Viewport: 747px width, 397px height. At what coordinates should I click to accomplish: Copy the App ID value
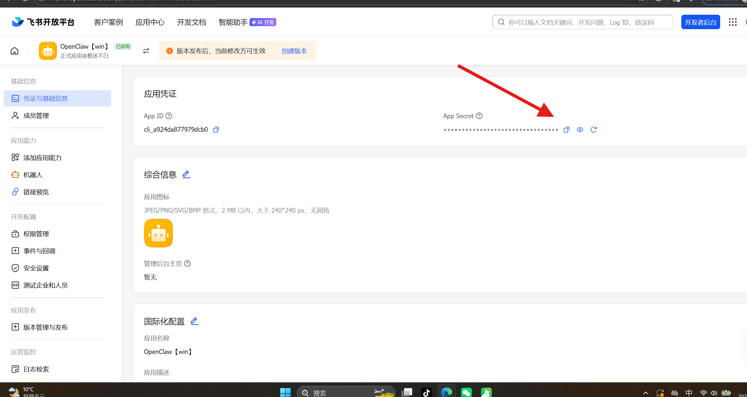point(216,130)
